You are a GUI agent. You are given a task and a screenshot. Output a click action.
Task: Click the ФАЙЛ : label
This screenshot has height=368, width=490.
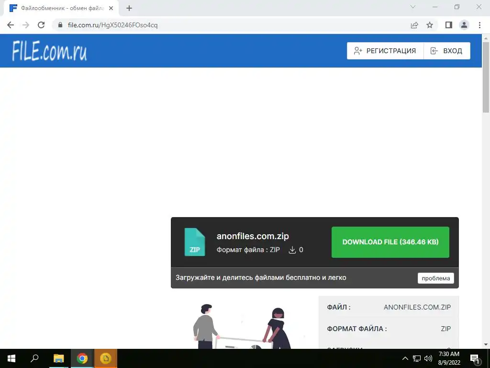pyautogui.click(x=339, y=307)
